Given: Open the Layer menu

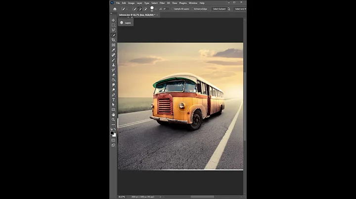Looking at the screenshot, I should click(139, 3).
